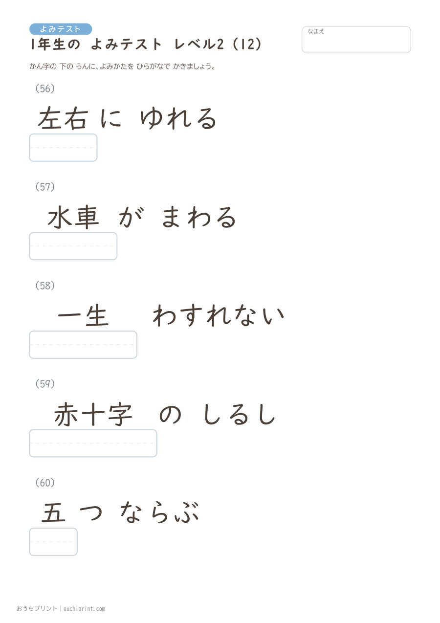Click the なまえ name input box
Viewport: 440px width, 623px height.
pyautogui.click(x=356, y=40)
